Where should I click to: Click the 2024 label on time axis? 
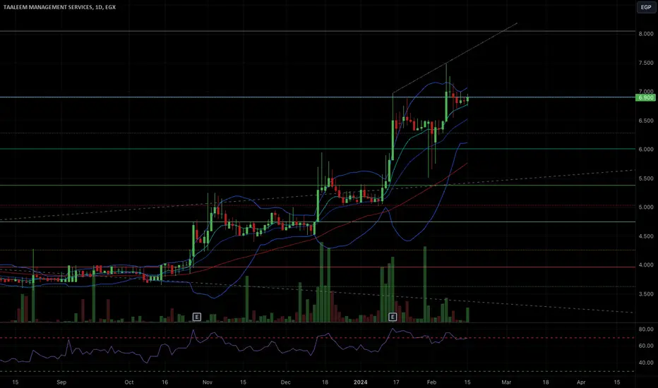pyautogui.click(x=361, y=382)
